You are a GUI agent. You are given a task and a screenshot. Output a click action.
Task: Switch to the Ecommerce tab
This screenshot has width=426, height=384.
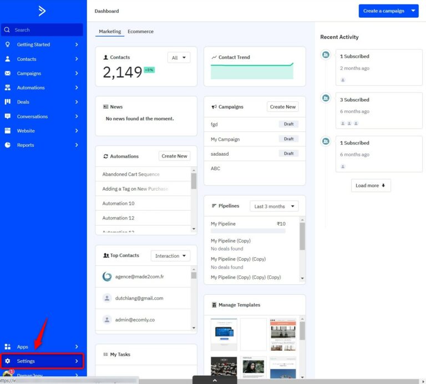[140, 32]
